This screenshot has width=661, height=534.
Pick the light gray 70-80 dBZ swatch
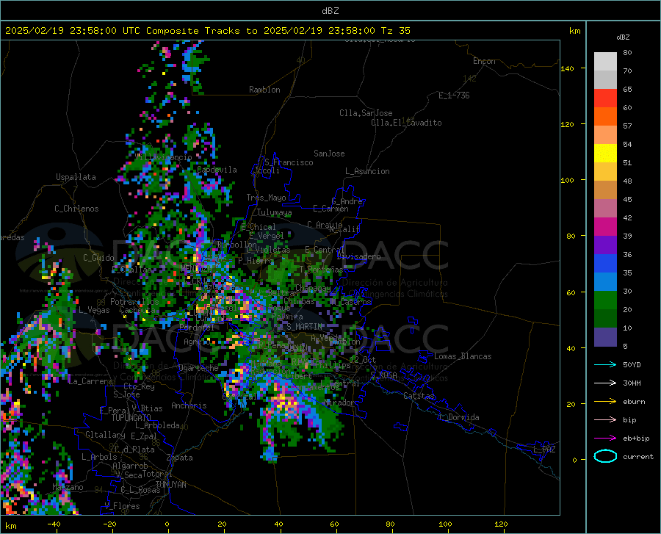[x=605, y=62]
